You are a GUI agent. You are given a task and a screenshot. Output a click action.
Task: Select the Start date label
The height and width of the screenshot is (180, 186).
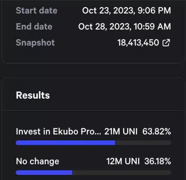pos(37,10)
